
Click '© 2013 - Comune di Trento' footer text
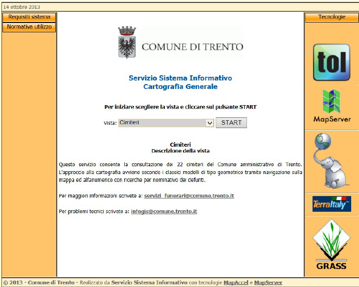click(x=39, y=283)
